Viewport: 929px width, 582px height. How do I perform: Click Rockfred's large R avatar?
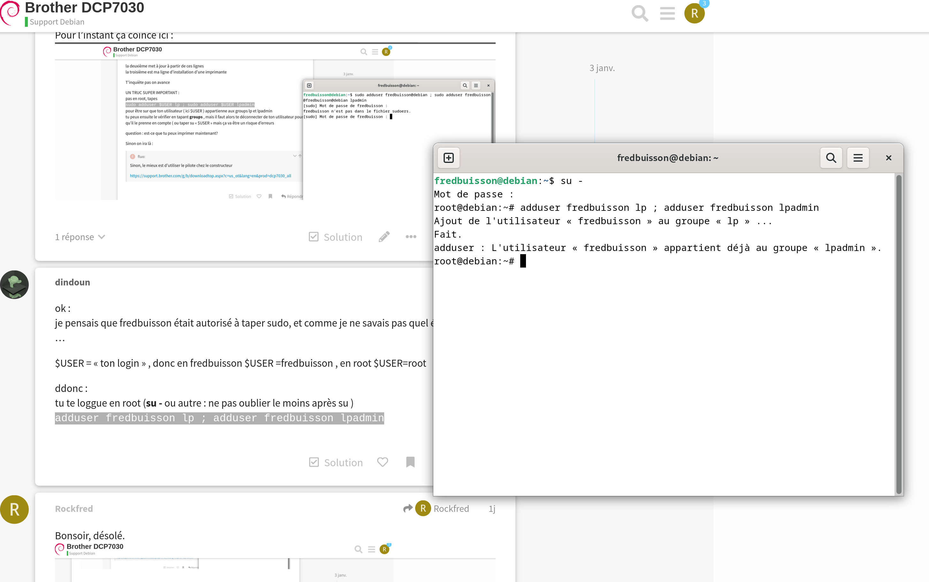(14, 510)
